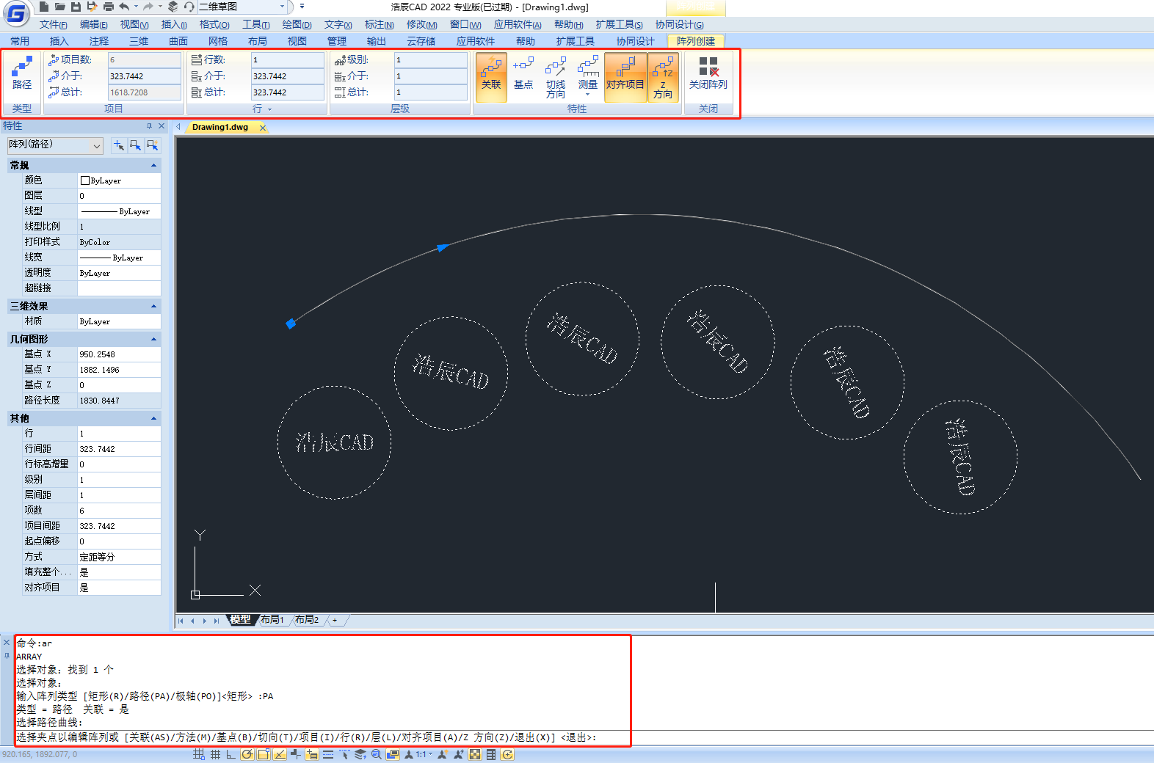Image resolution: width=1154 pixels, height=763 pixels.
Task: Click the blue arrow grip on the path array
Action: 443,248
